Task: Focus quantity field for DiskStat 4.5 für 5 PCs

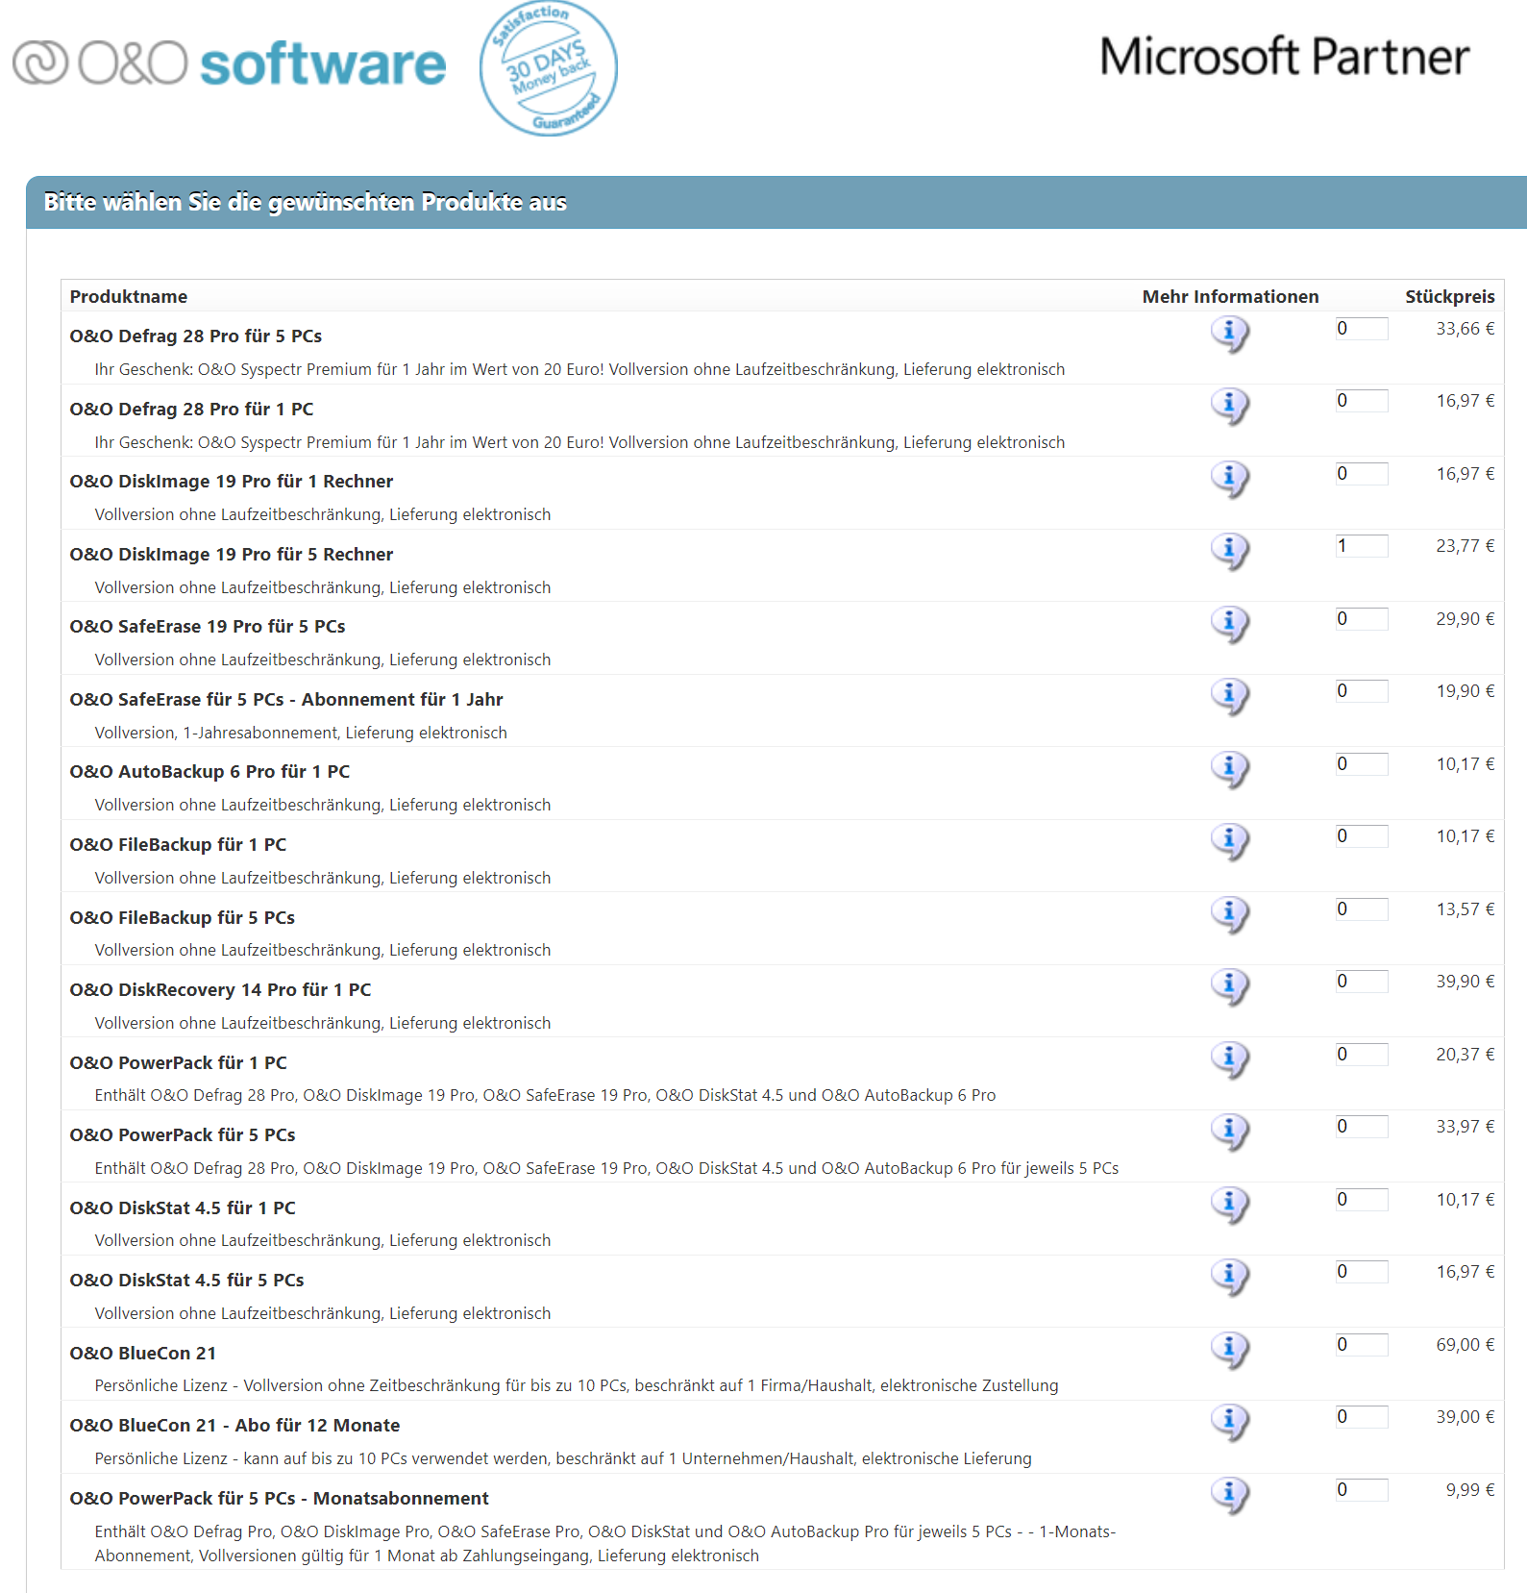Action: click(x=1362, y=1272)
